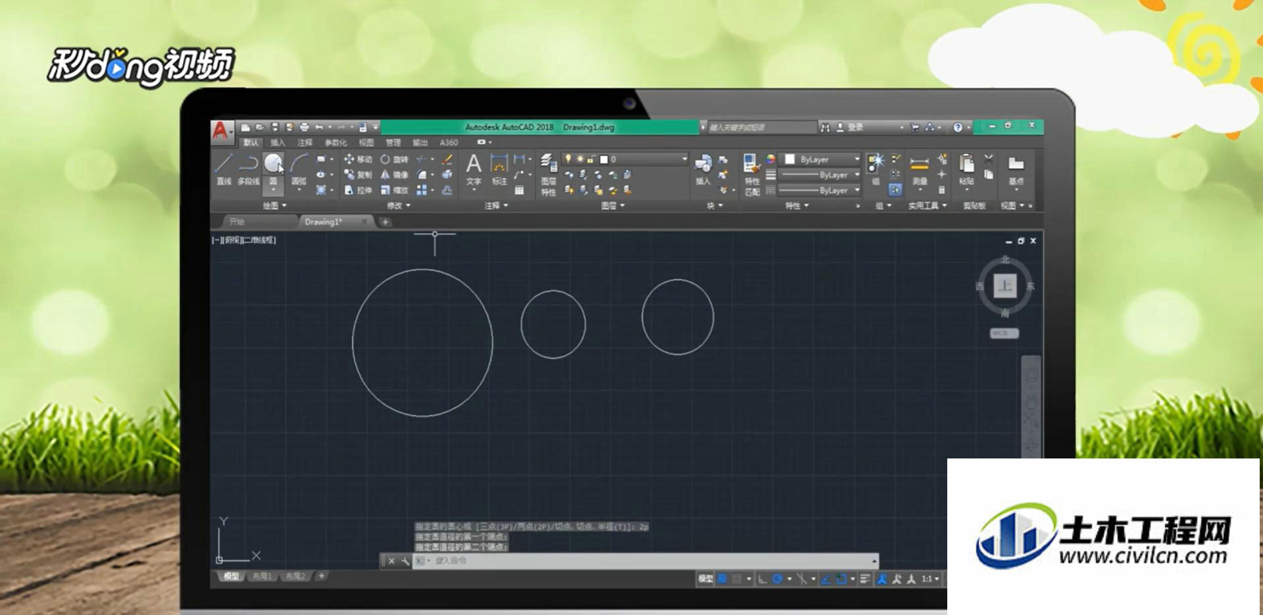The height and width of the screenshot is (615, 1263).
Task: Toggle object snap in status bar
Action: pyautogui.click(x=841, y=579)
